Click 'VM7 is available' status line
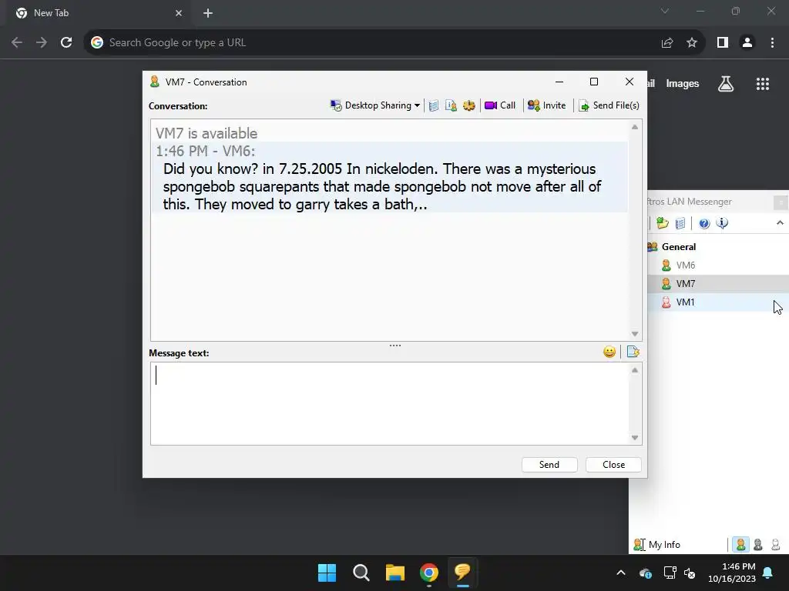The image size is (789, 591). [206, 133]
